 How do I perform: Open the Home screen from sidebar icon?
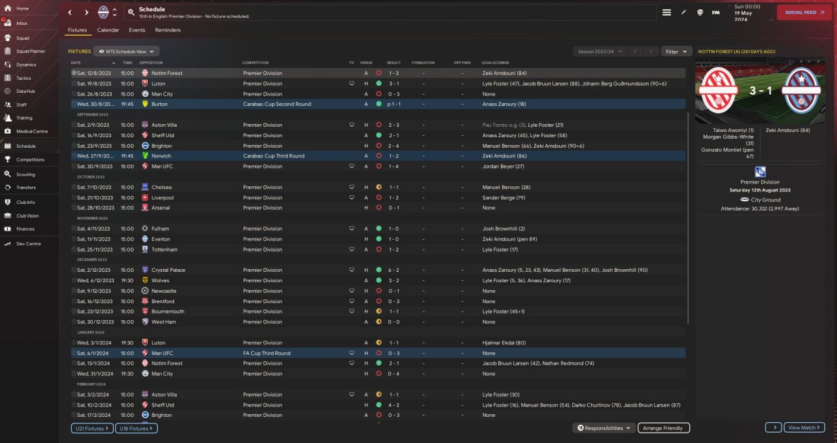(7, 8)
